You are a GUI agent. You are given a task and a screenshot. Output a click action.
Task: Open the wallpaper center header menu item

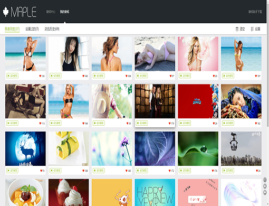(x=51, y=12)
